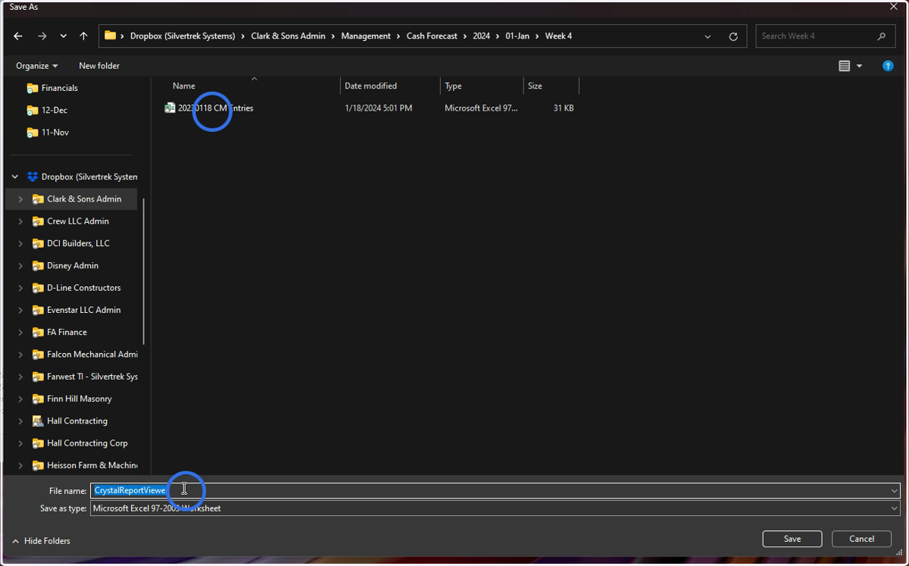Open the Help question mark icon

[x=888, y=66]
